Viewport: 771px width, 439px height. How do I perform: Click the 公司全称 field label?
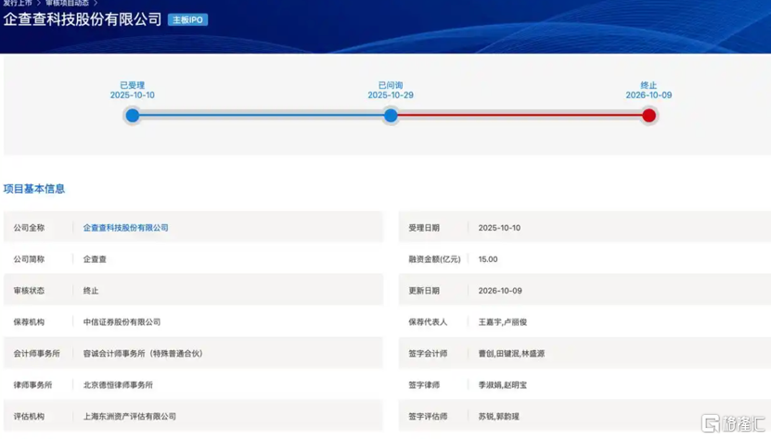coord(29,228)
